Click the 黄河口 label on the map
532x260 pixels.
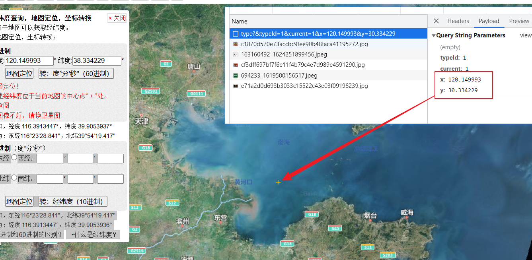[x=244, y=182]
